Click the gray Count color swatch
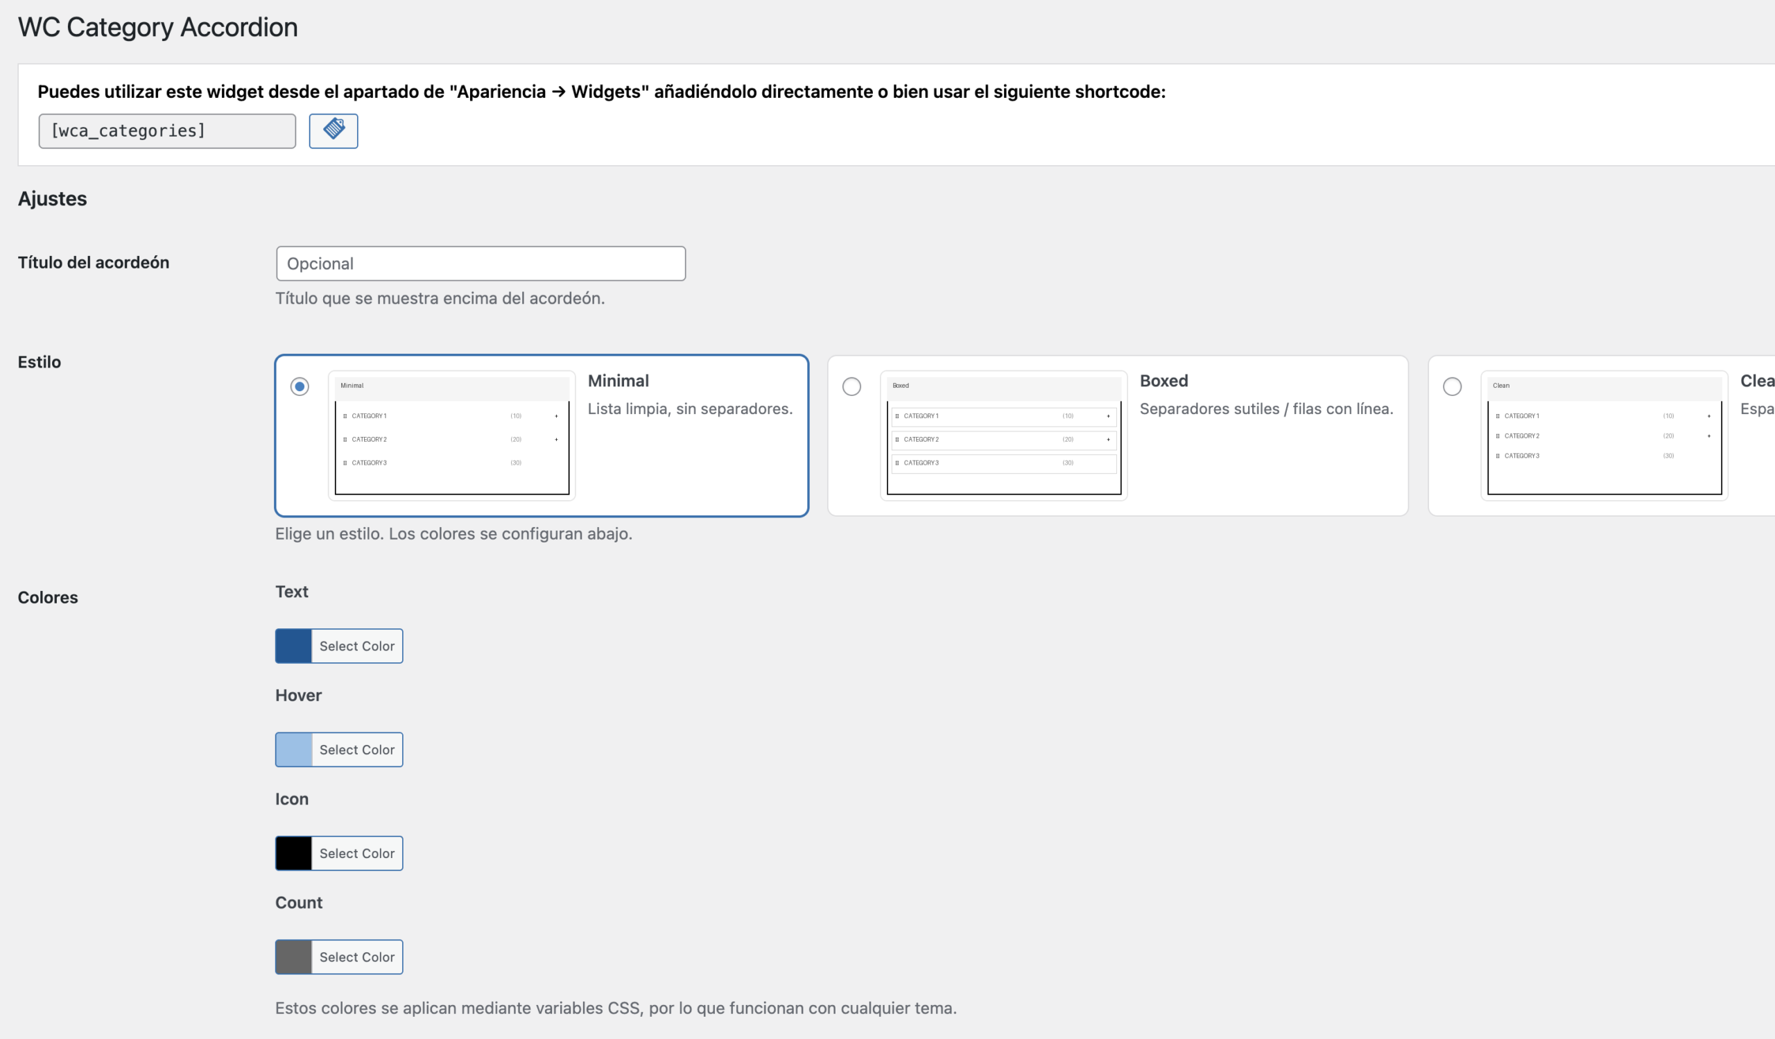The height and width of the screenshot is (1039, 1775). click(293, 956)
